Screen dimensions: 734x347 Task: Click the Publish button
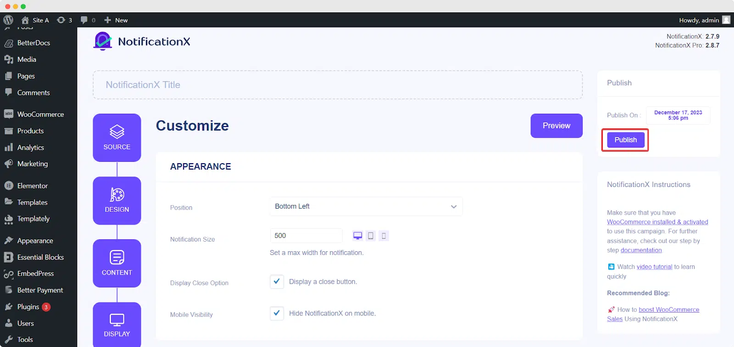(626, 140)
